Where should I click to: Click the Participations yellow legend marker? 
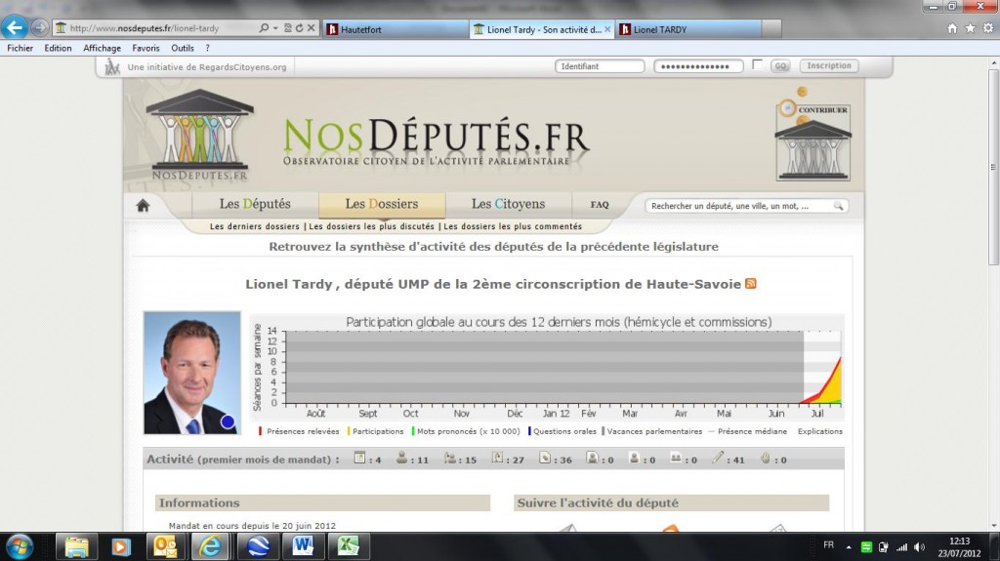349,431
